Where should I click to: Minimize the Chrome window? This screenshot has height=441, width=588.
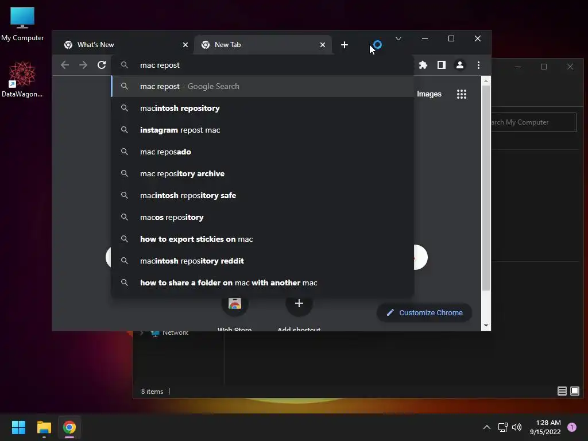[x=425, y=38]
